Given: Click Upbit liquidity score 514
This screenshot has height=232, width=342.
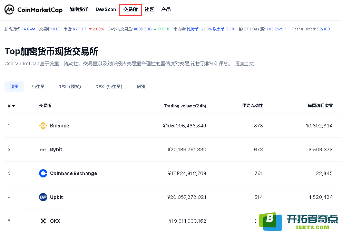Looking at the screenshot, I should pos(259,197).
